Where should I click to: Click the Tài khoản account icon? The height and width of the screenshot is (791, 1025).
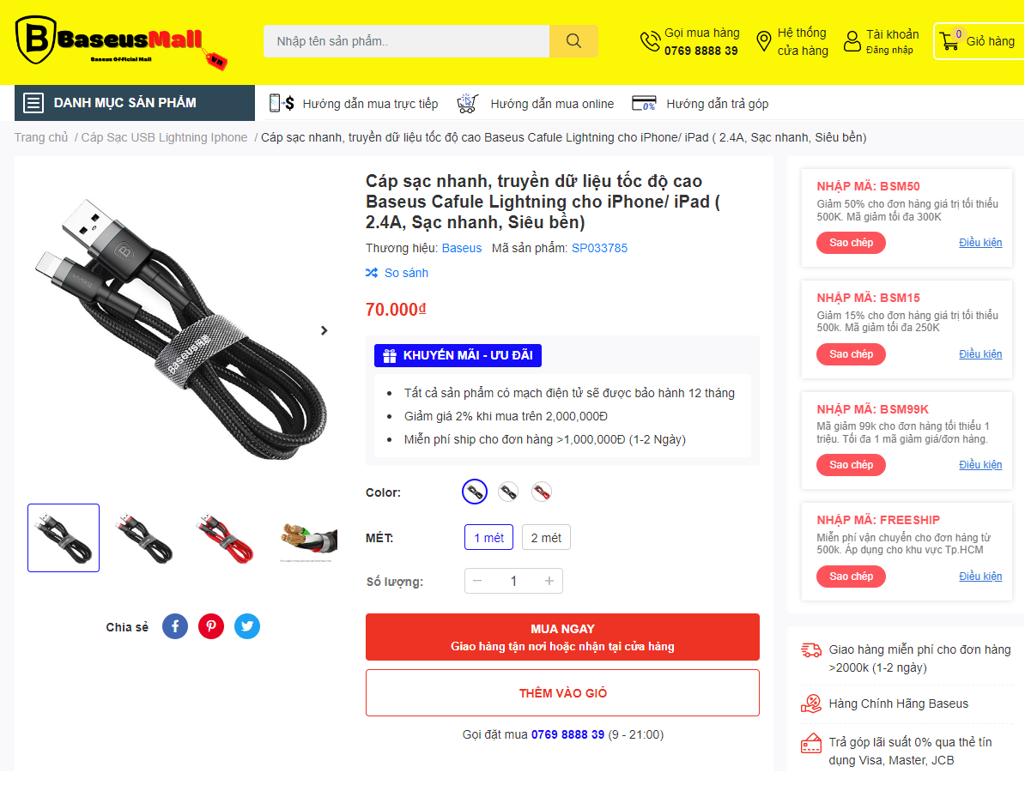tap(852, 41)
